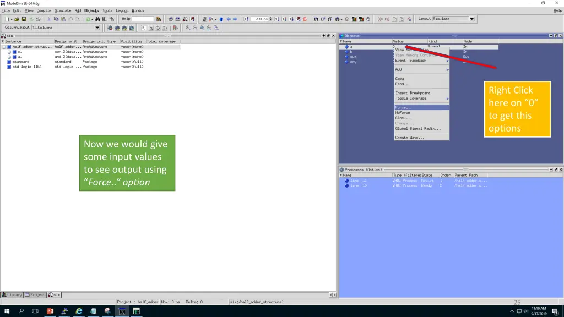The width and height of the screenshot is (564, 317).
Task: Open the Compile menu
Action: [x=44, y=11]
